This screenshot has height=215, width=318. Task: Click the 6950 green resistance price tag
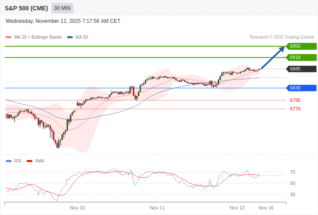(301, 46)
